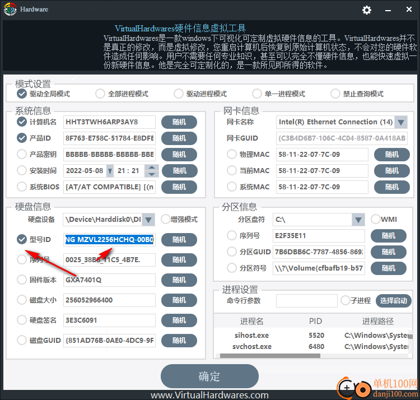Viewport: 420px width, 400px height.
Task: Enable the 当前MAC checkbox
Action: pos(232,170)
